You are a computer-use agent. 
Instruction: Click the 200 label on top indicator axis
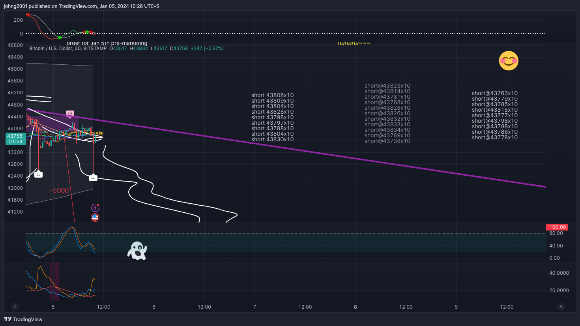coord(18,20)
